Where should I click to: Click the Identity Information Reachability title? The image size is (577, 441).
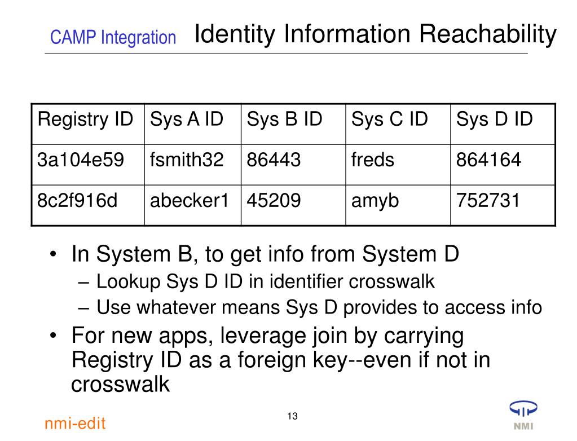(x=375, y=34)
